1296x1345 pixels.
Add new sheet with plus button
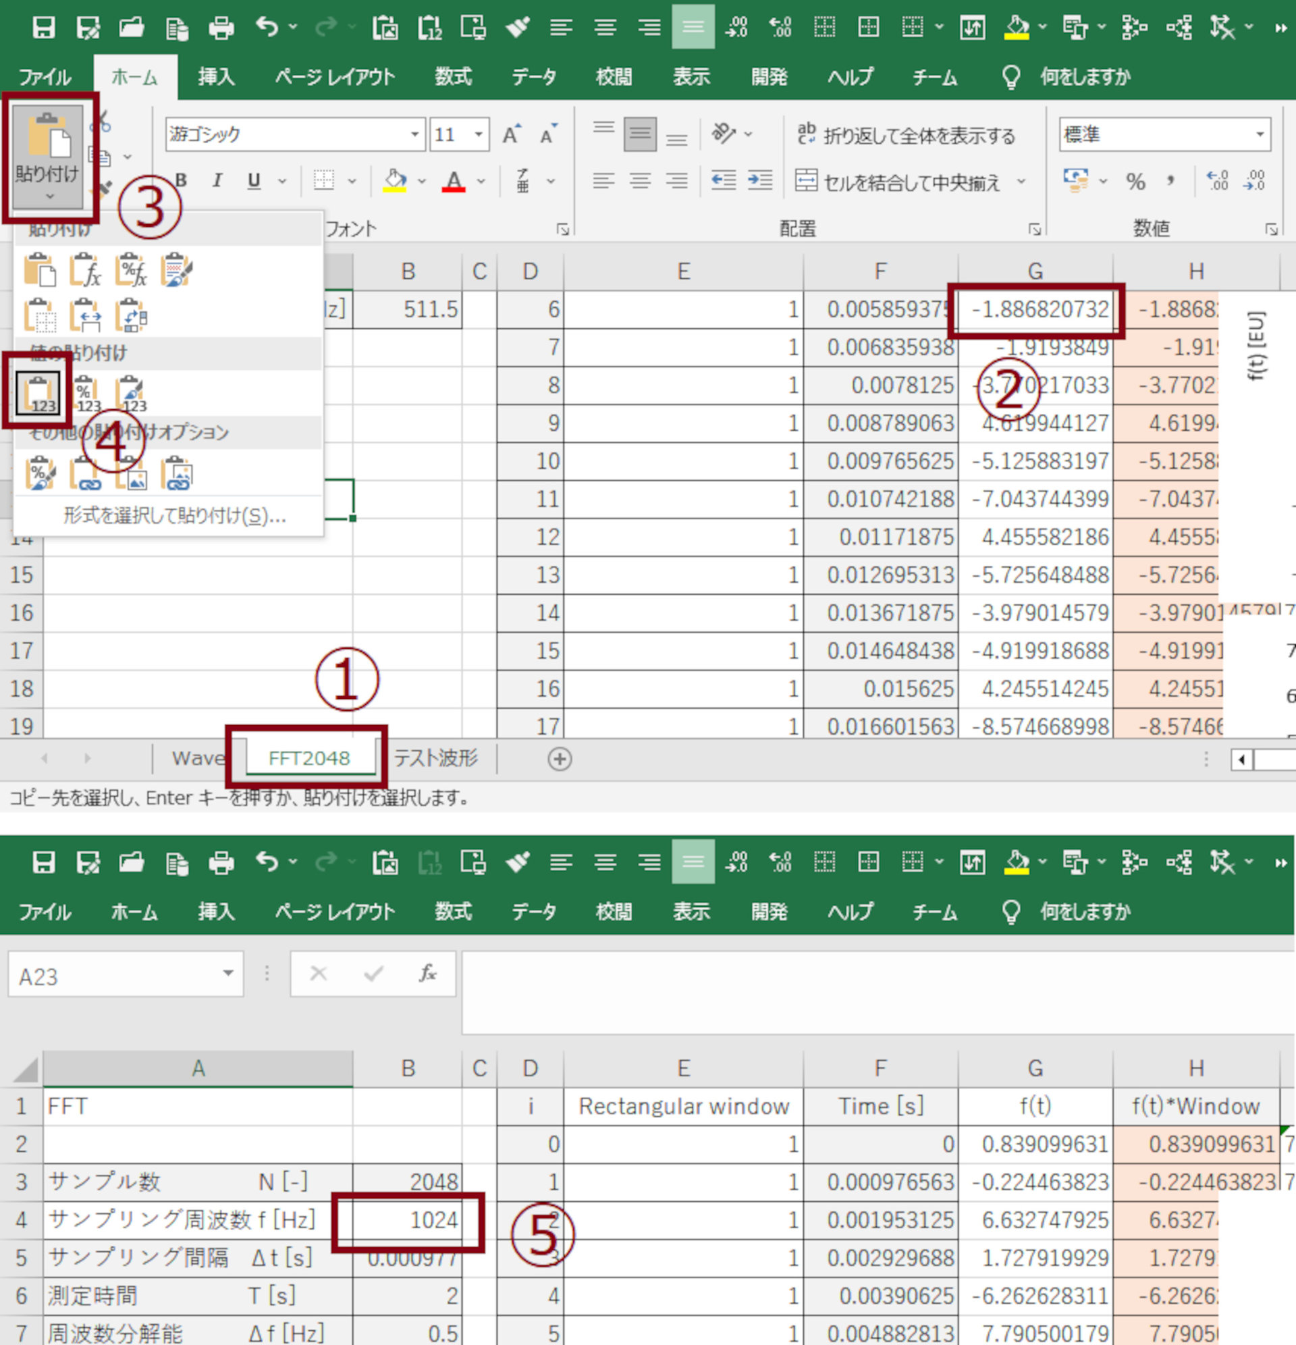coord(559,759)
